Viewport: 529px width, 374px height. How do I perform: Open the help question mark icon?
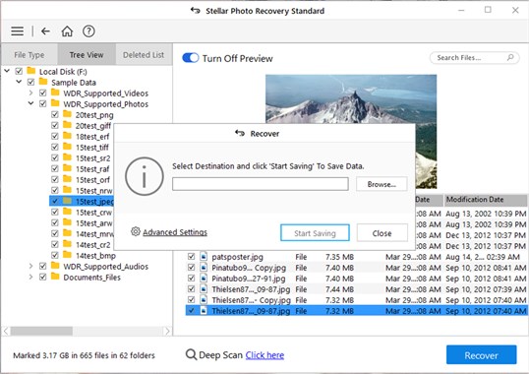point(88,31)
